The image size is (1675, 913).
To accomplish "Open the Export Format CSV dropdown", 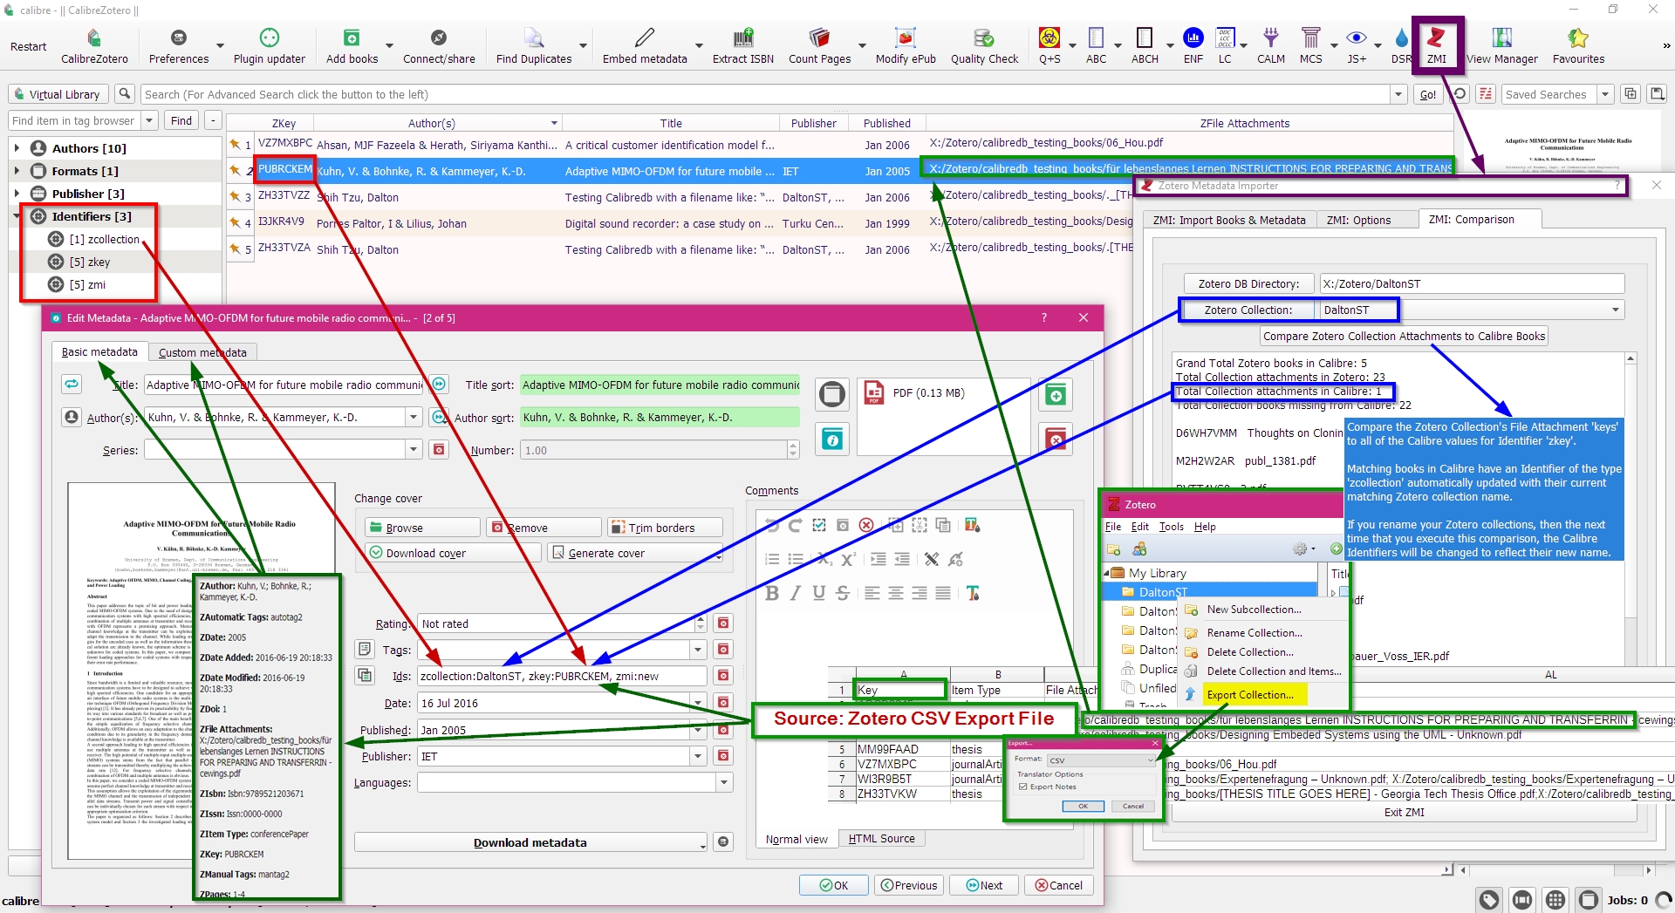I will 1149,760.
